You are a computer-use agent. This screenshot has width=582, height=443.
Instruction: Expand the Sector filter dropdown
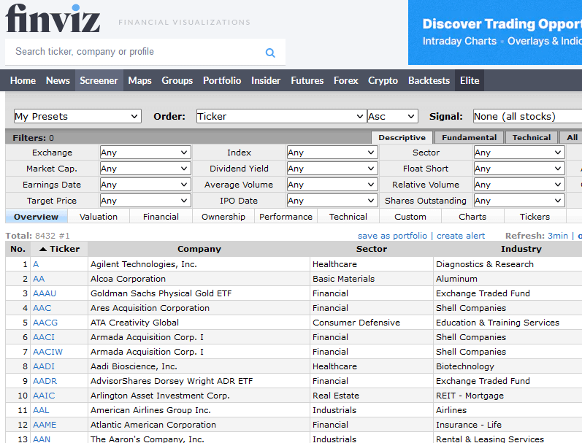coord(519,153)
